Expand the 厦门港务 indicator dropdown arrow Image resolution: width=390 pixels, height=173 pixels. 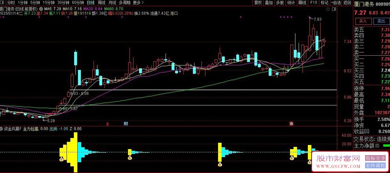click(41, 9)
